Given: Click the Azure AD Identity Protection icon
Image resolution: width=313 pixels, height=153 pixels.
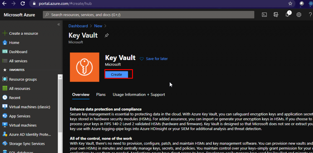Looking at the screenshot, I should click(x=5, y=134).
